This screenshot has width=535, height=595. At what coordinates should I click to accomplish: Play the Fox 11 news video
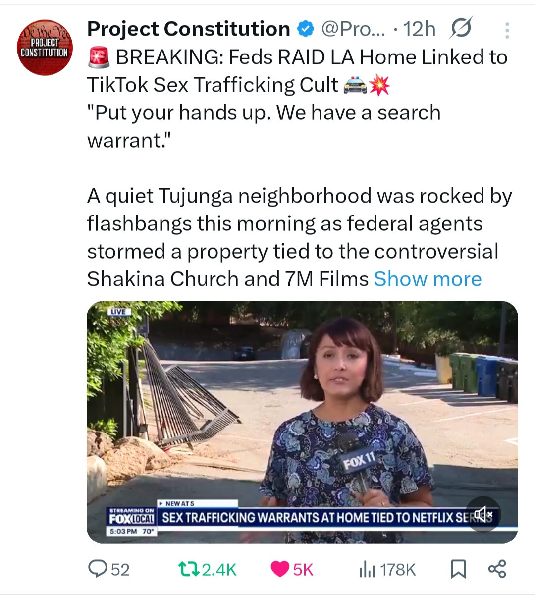click(302, 422)
